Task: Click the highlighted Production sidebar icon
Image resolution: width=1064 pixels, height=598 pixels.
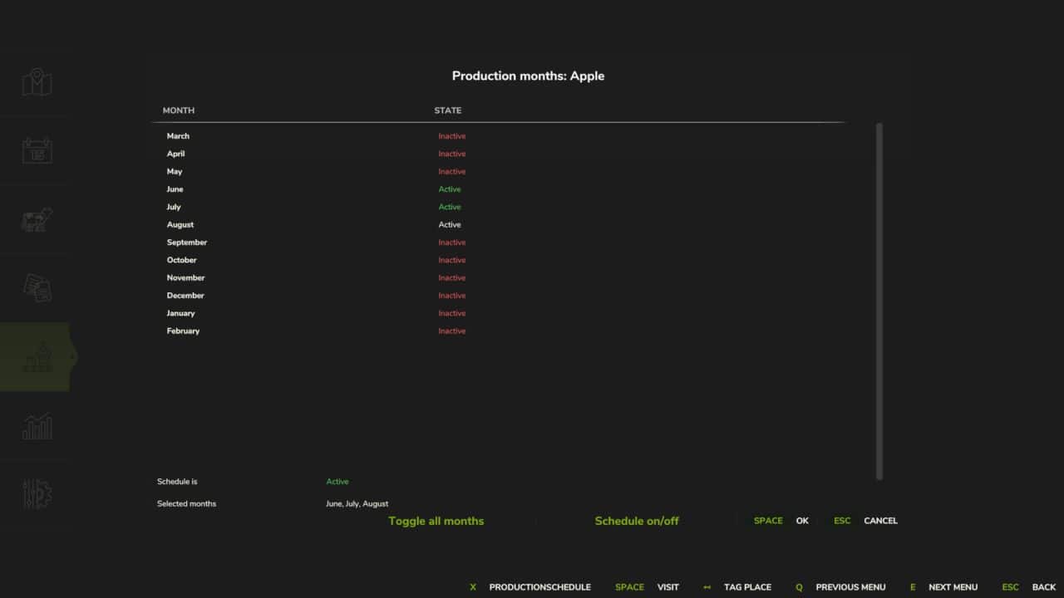Action: coord(35,355)
